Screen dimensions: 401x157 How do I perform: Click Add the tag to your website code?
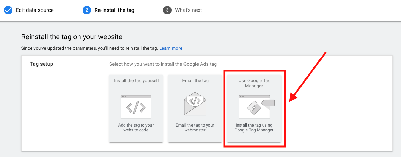tap(136, 128)
